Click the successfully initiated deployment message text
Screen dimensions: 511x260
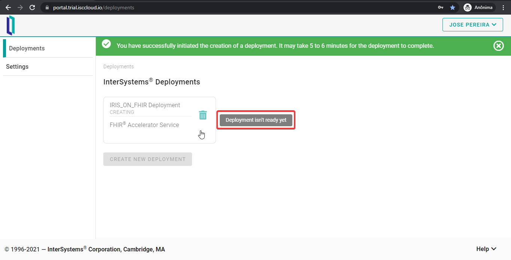pos(275,46)
